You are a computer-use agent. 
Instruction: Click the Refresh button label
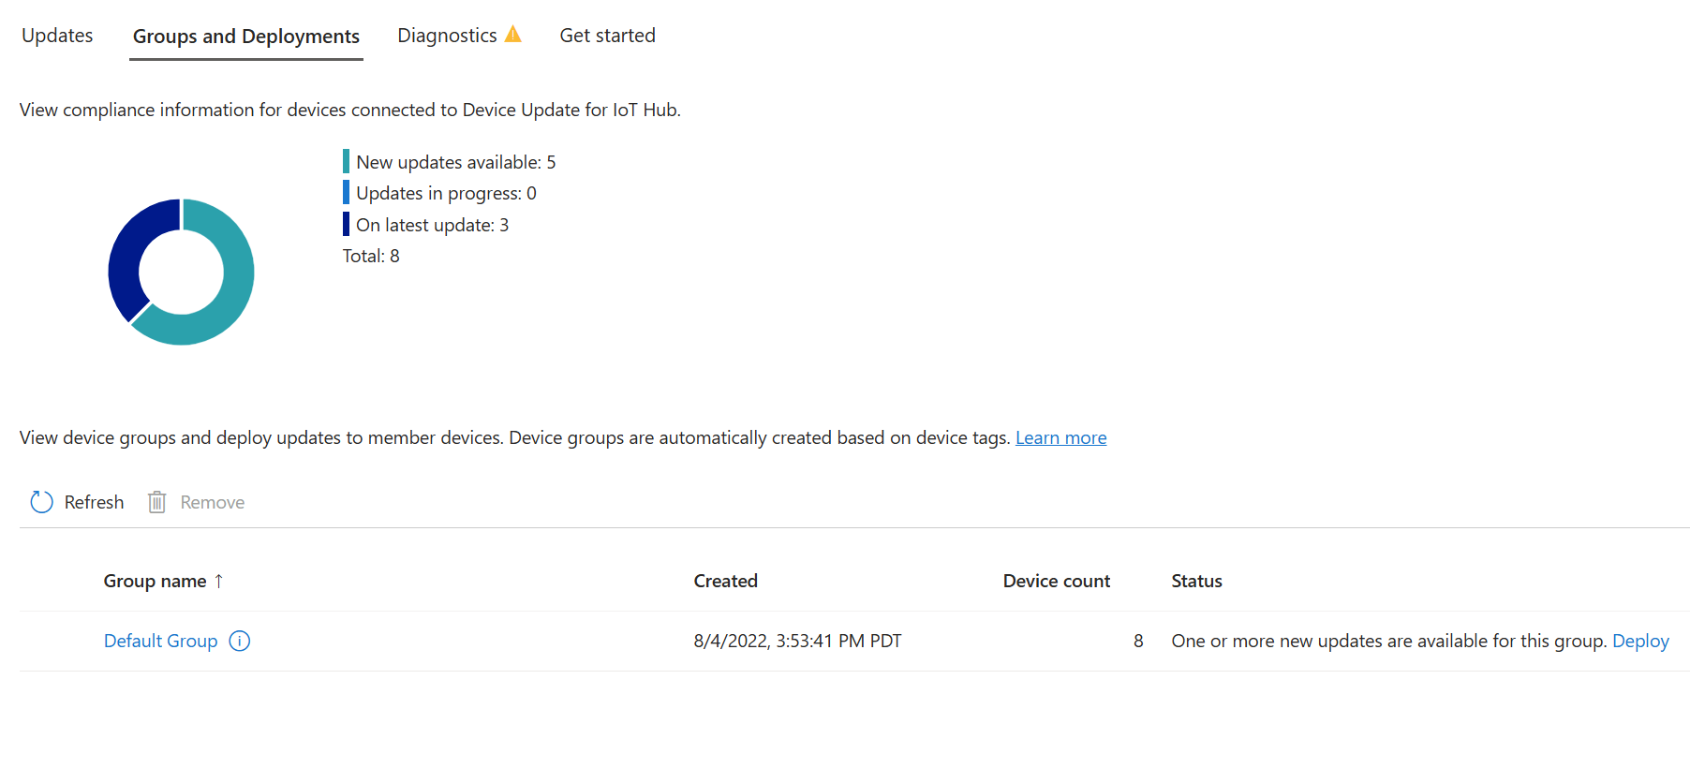coord(94,502)
